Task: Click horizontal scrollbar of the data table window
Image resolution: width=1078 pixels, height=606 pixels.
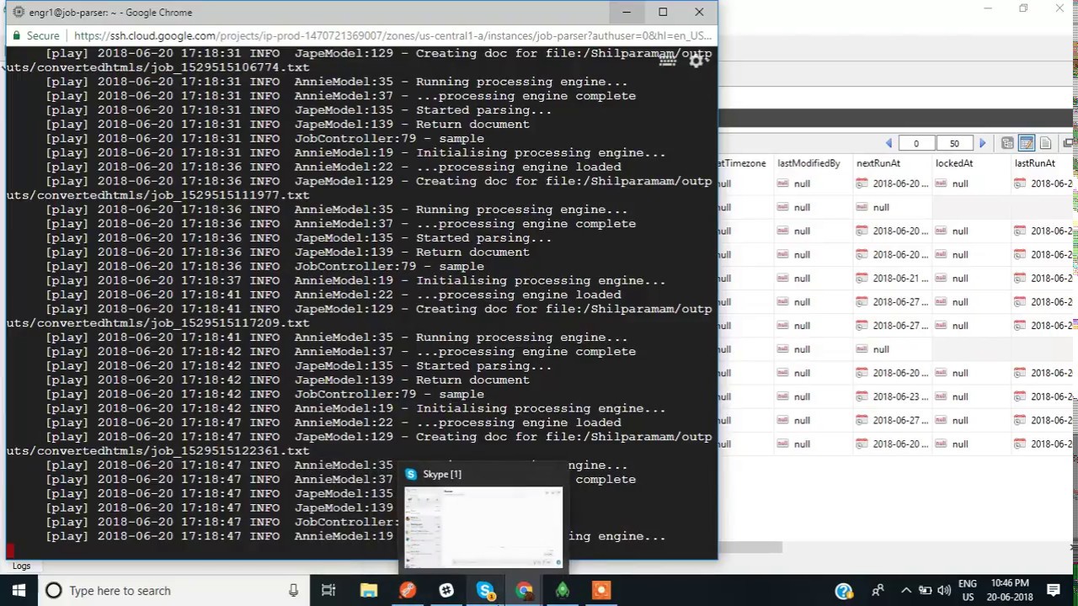Action: point(750,548)
